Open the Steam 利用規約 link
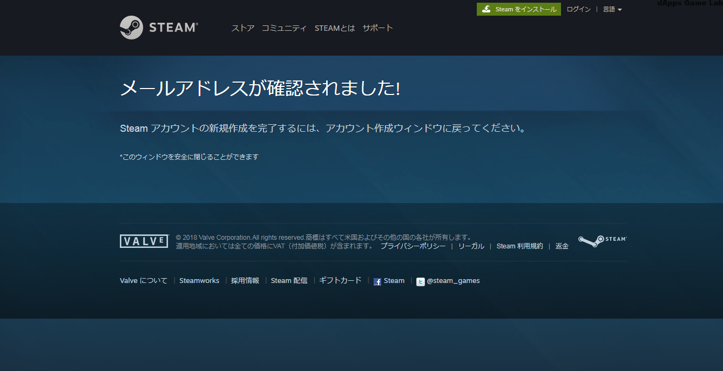The width and height of the screenshot is (723, 371). click(519, 246)
